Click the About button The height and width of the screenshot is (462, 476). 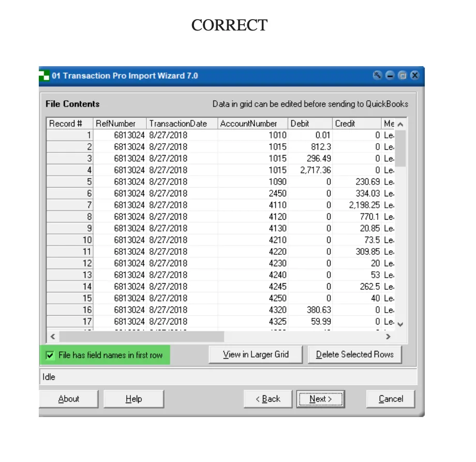(x=69, y=399)
